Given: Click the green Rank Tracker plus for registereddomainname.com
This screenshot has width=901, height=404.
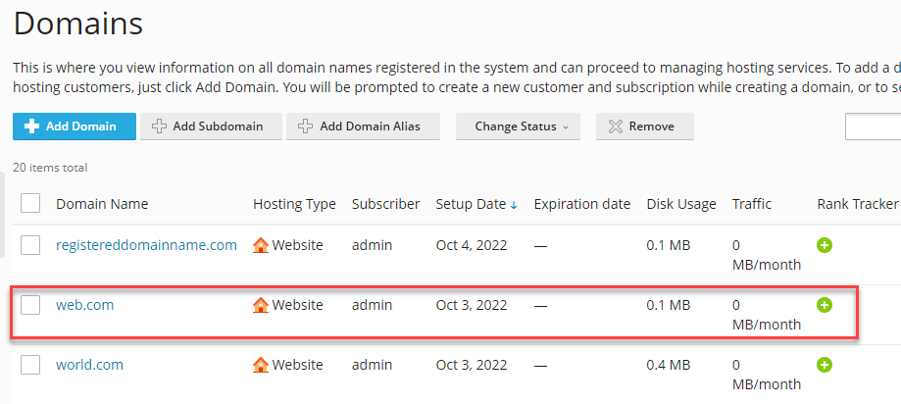Looking at the screenshot, I should (x=825, y=245).
